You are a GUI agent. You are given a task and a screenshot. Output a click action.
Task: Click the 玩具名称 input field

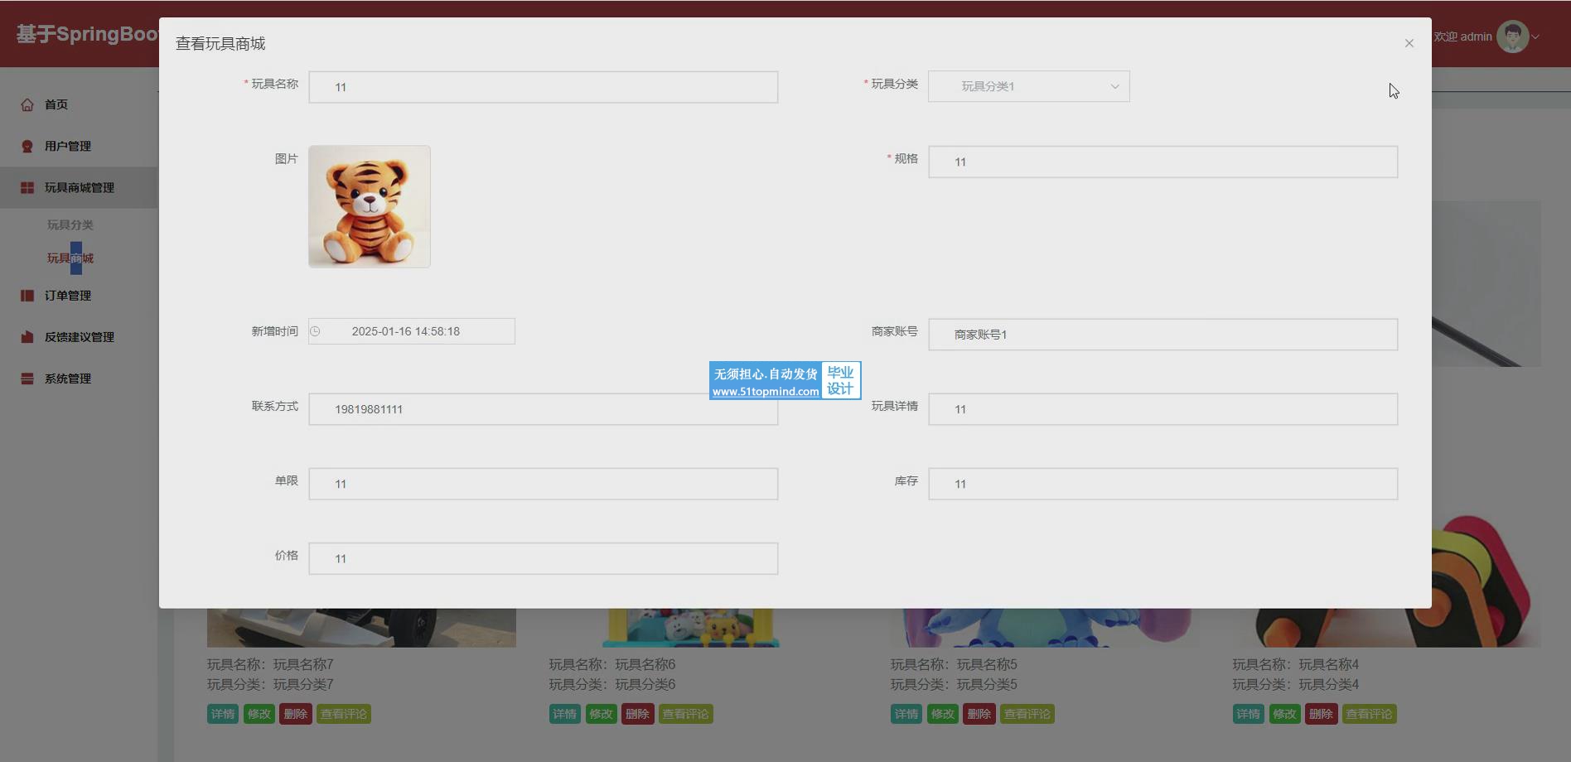tap(543, 87)
